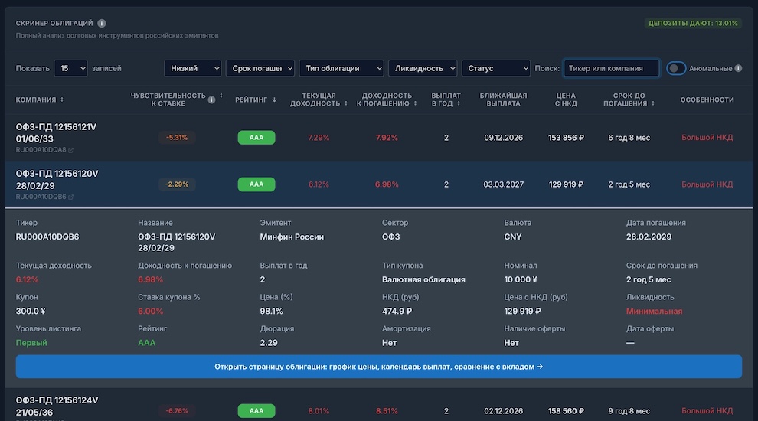Click the Большой НКД label in the 21/05/36 row
Screen dimensions: 758x421
(x=707, y=411)
